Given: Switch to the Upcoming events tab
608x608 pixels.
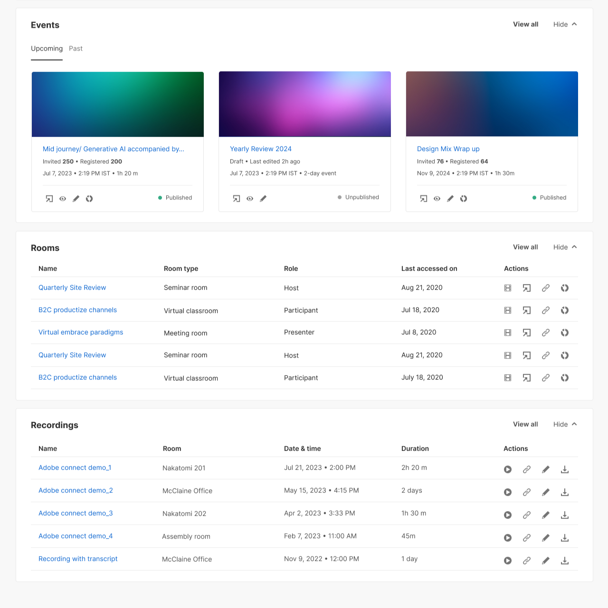Looking at the screenshot, I should pyautogui.click(x=47, y=48).
